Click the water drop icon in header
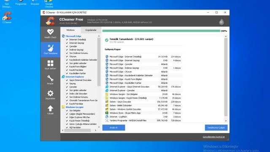 pos(221,22)
